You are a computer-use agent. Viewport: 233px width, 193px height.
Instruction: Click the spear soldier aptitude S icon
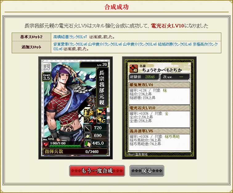88,112
